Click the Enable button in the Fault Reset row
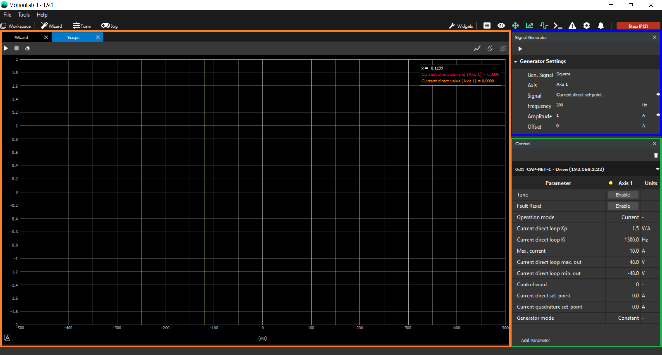 point(623,206)
